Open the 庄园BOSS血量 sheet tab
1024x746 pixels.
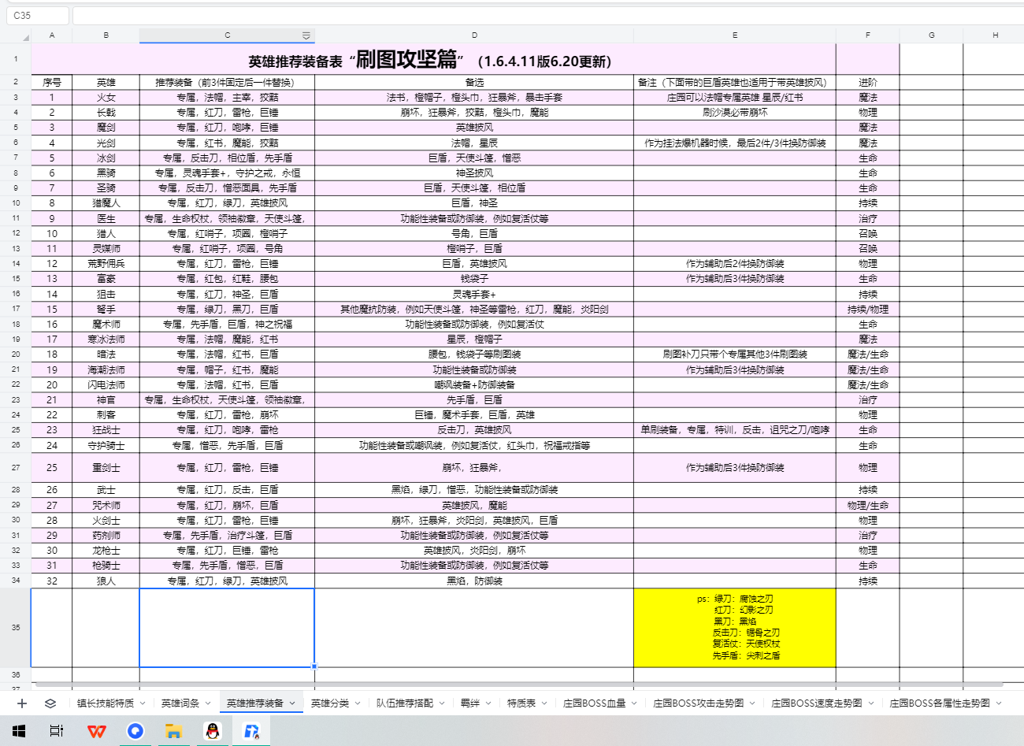coord(594,703)
